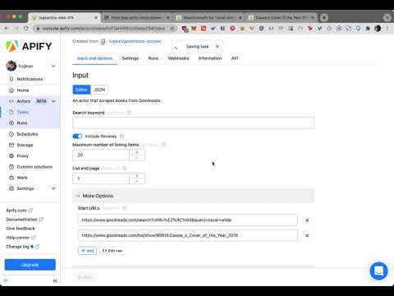Switch to Settings tab

[131, 58]
